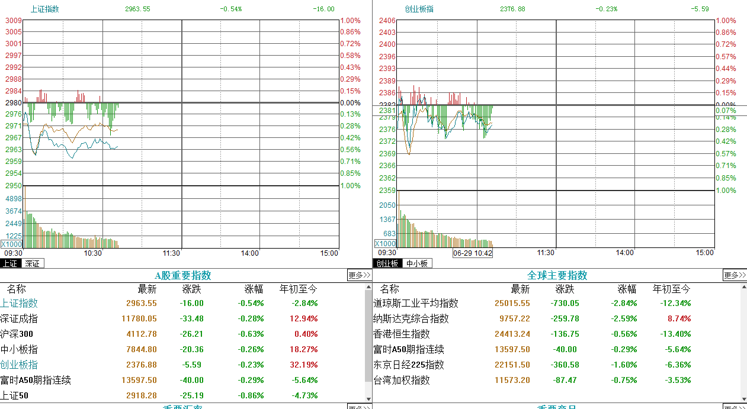Click the scroll-down arrow of 全球主要指数 list
This screenshot has height=409, width=747.
point(743,398)
